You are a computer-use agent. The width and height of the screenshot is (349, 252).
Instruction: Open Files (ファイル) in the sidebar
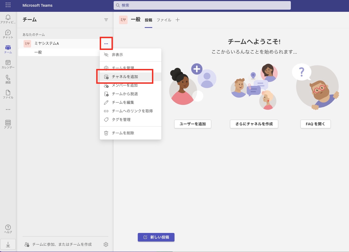coord(8,94)
